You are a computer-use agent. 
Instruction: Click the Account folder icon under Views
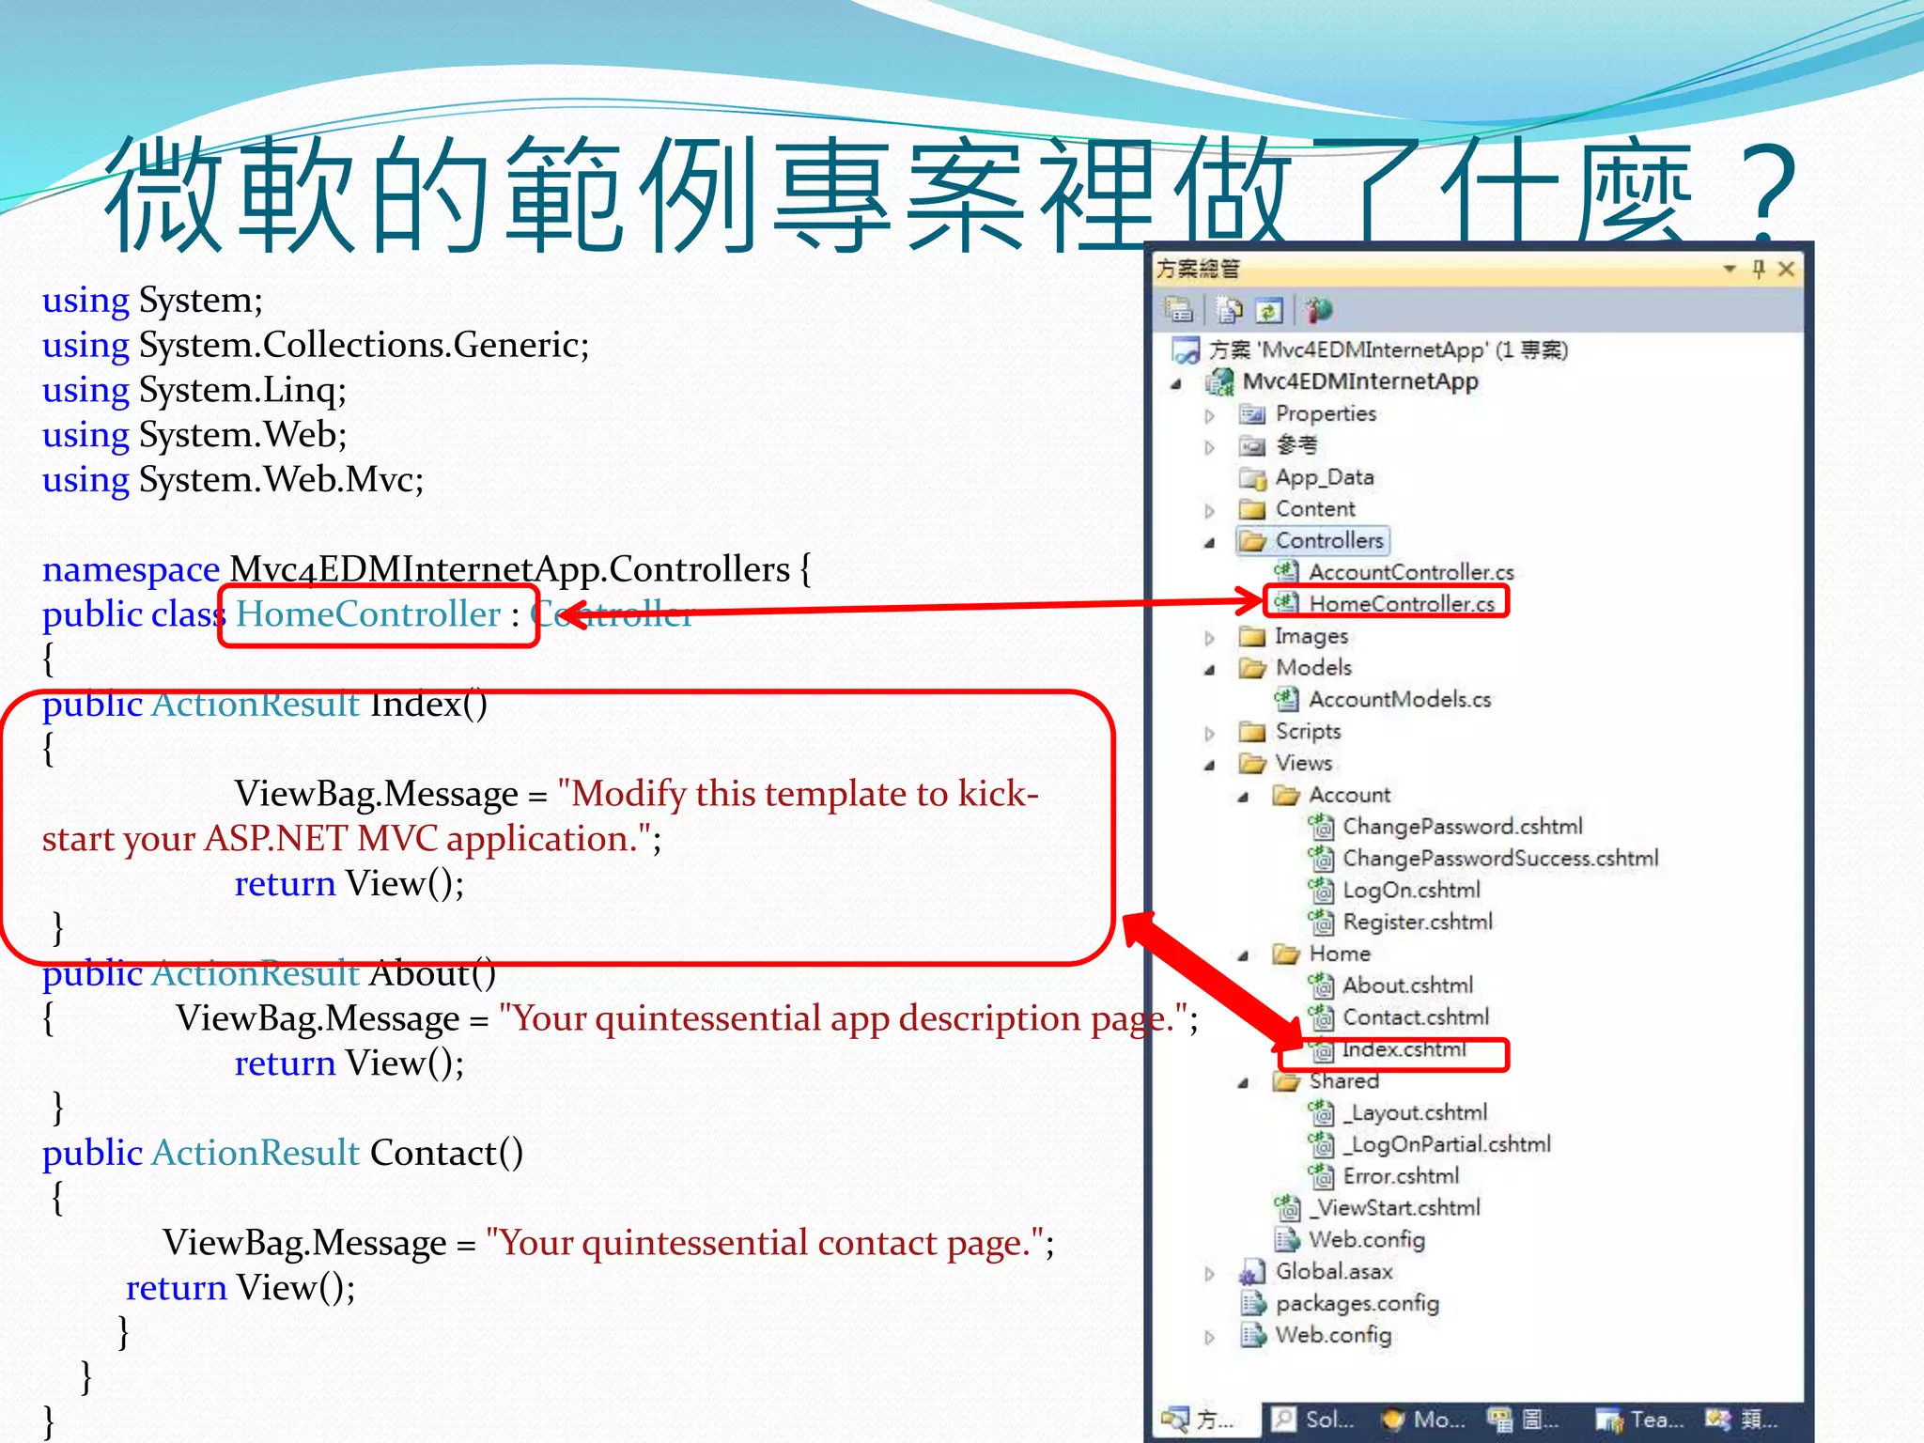click(1286, 796)
